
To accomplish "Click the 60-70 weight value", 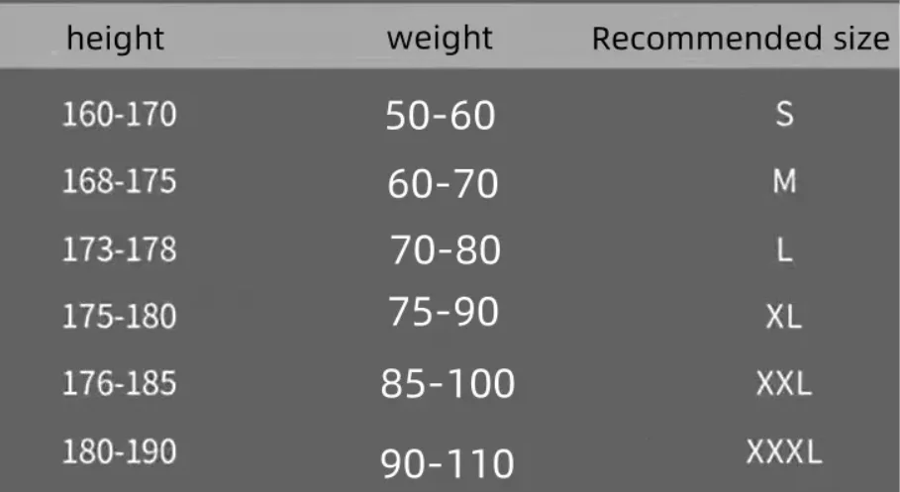I will (444, 184).
